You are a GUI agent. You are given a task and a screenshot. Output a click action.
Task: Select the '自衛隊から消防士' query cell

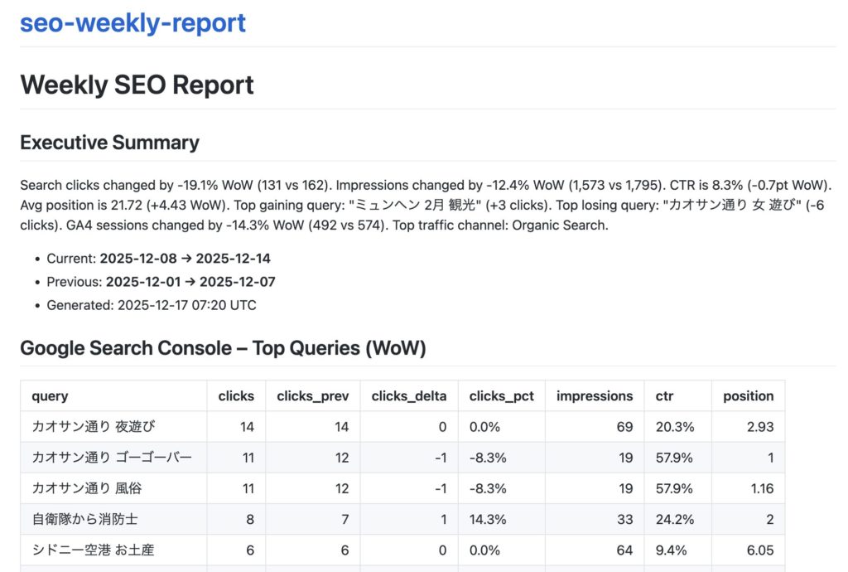(84, 519)
